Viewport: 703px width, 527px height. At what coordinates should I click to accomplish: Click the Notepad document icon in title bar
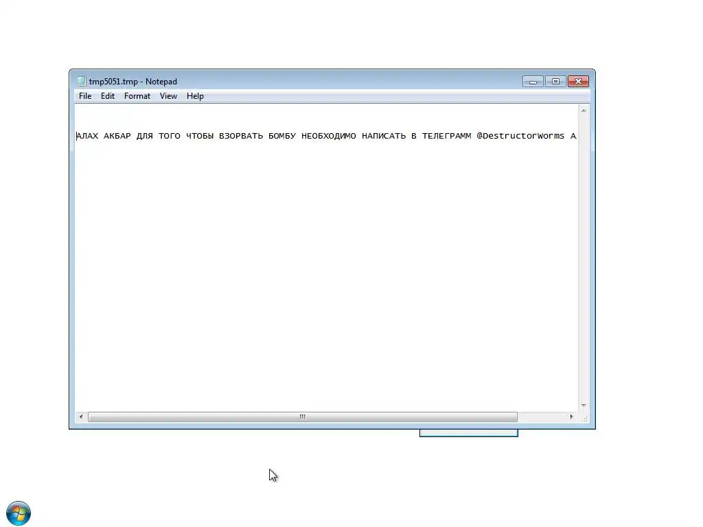click(82, 81)
